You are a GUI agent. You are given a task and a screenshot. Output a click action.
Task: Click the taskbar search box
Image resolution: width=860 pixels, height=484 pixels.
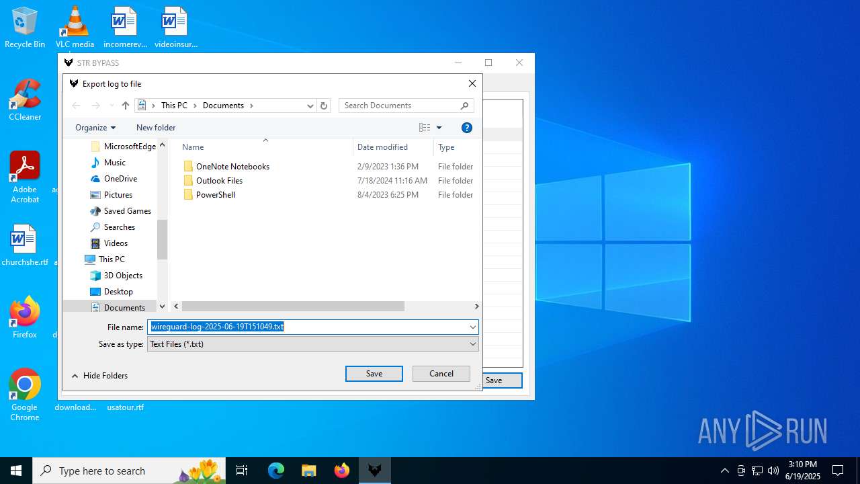[130, 471]
